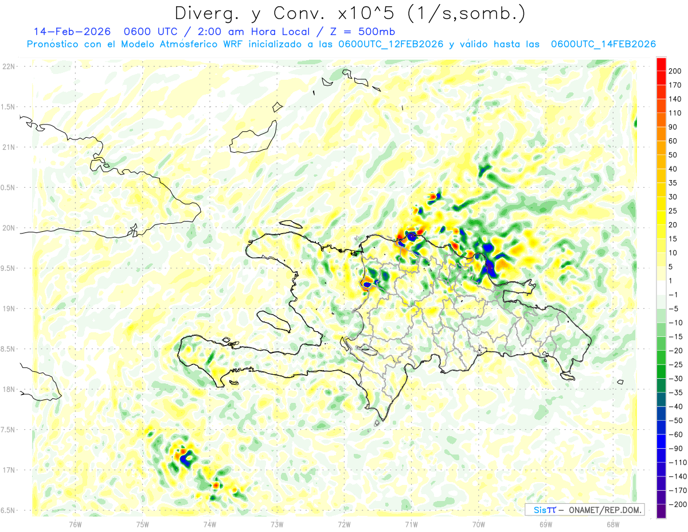Click the '-10' color bar value

[x=675, y=323]
